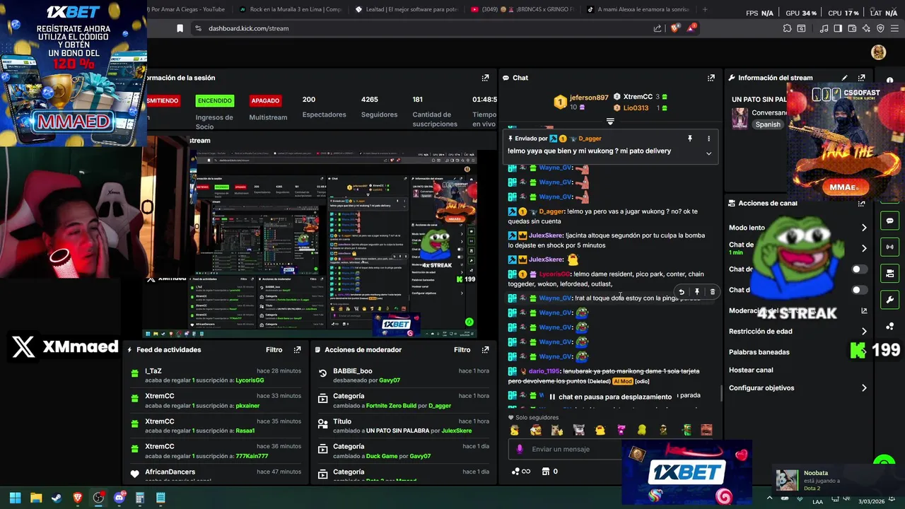
Task: Unpin the pinned chat message
Action: coord(690,139)
